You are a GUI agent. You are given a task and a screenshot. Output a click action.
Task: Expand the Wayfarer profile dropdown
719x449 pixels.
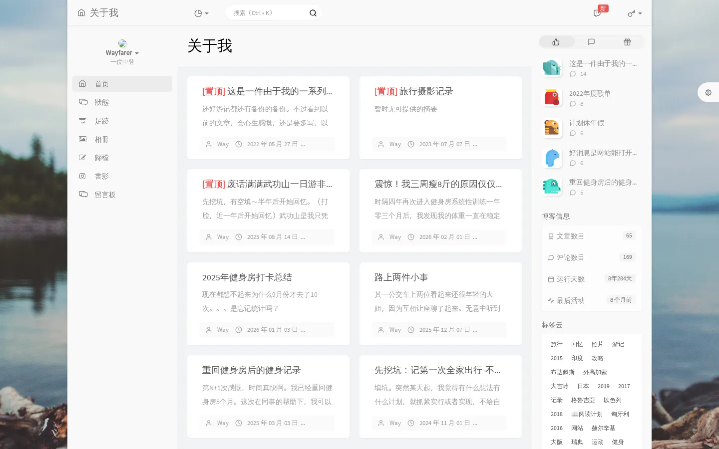[x=122, y=53]
